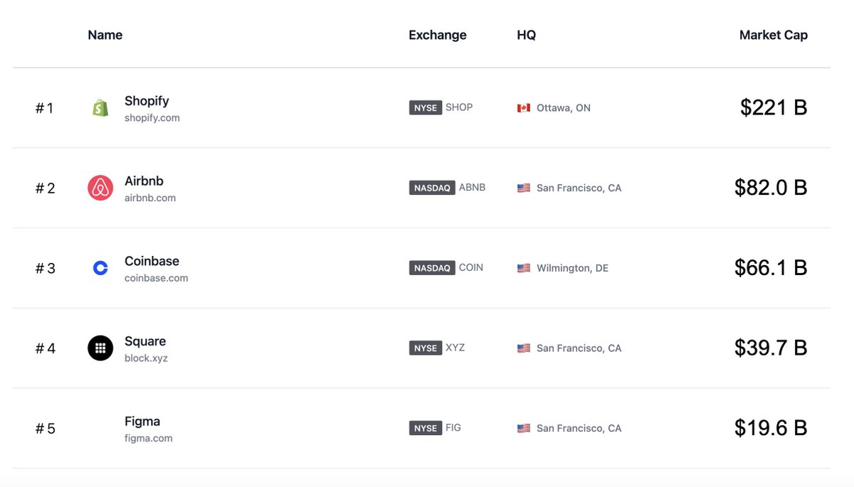Click the Exchange column header
Image resolution: width=854 pixels, height=487 pixels.
tap(438, 35)
